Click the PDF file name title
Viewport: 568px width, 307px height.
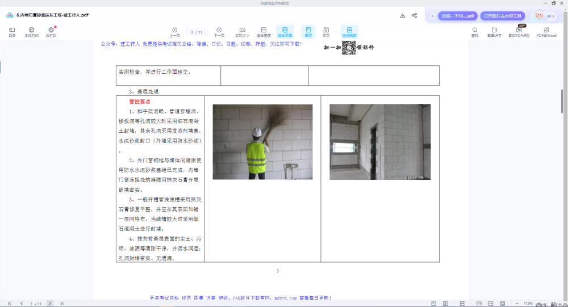52,15
